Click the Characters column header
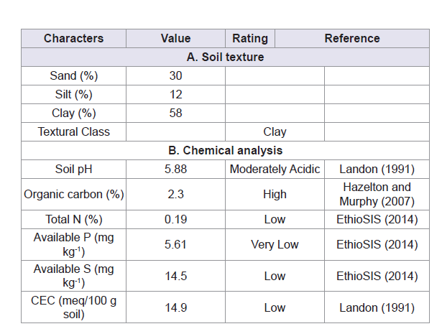 click(x=73, y=38)
